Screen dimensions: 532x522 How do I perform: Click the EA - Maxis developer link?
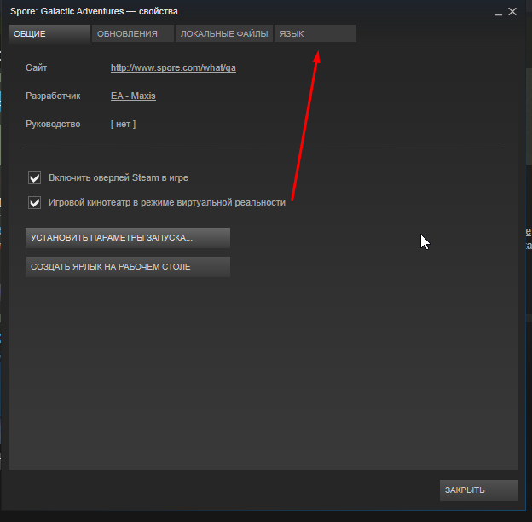coord(133,96)
